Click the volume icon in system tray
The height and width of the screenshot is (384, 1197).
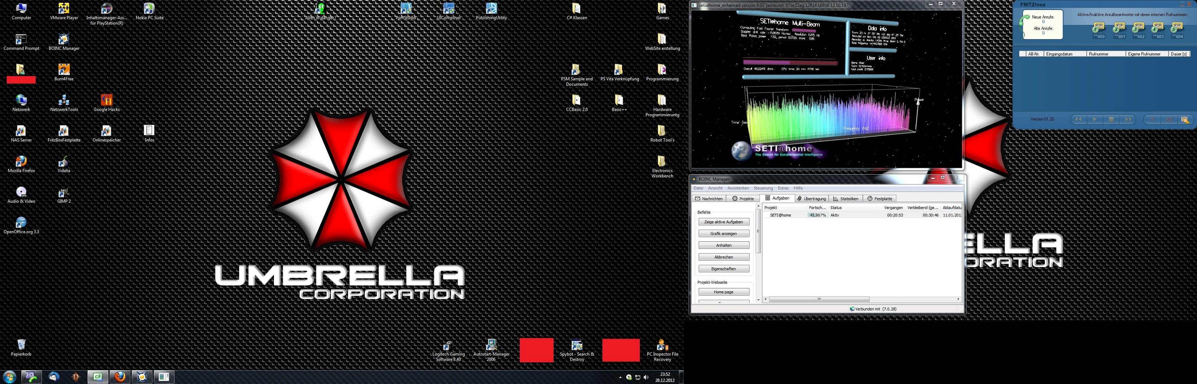646,378
